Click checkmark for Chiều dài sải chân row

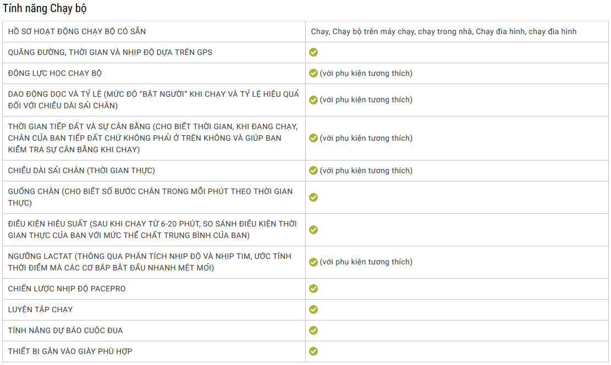[313, 170]
